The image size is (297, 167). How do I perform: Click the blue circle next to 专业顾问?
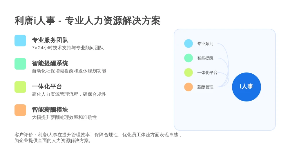[189, 43]
